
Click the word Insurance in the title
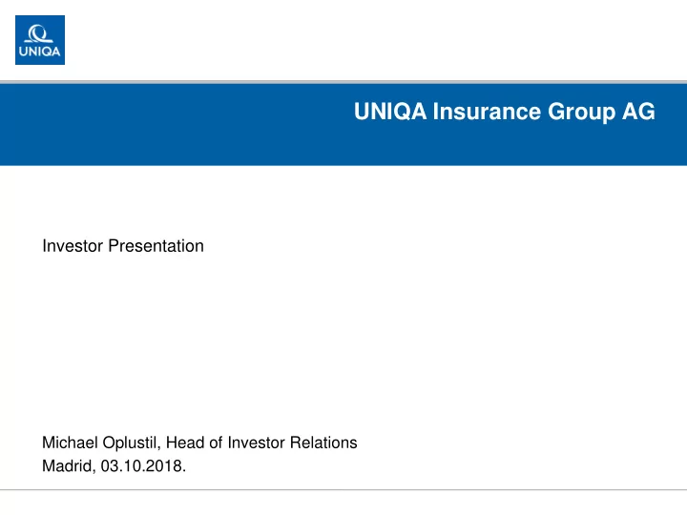487,112
